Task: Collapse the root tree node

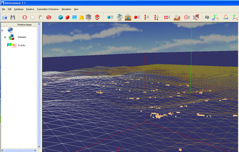Action: tap(2, 31)
